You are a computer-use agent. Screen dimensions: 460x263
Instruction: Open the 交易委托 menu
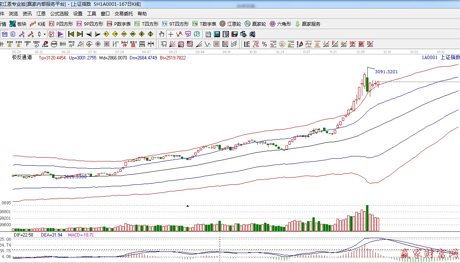[124, 14]
